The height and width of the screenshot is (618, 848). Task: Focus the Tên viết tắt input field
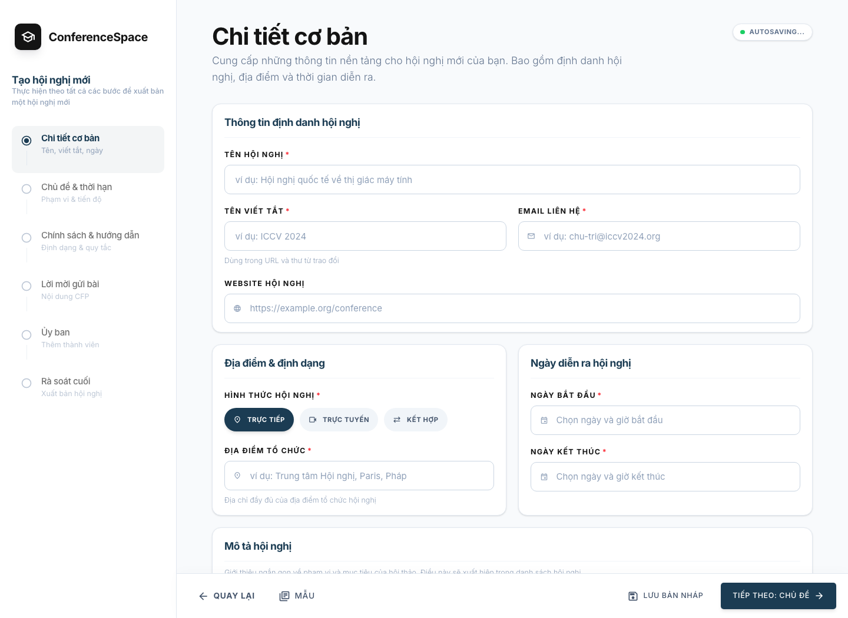(x=365, y=236)
